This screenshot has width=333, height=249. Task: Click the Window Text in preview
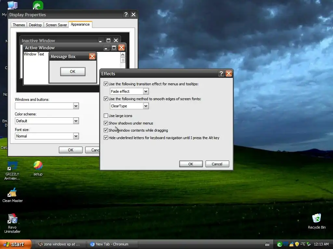click(34, 54)
